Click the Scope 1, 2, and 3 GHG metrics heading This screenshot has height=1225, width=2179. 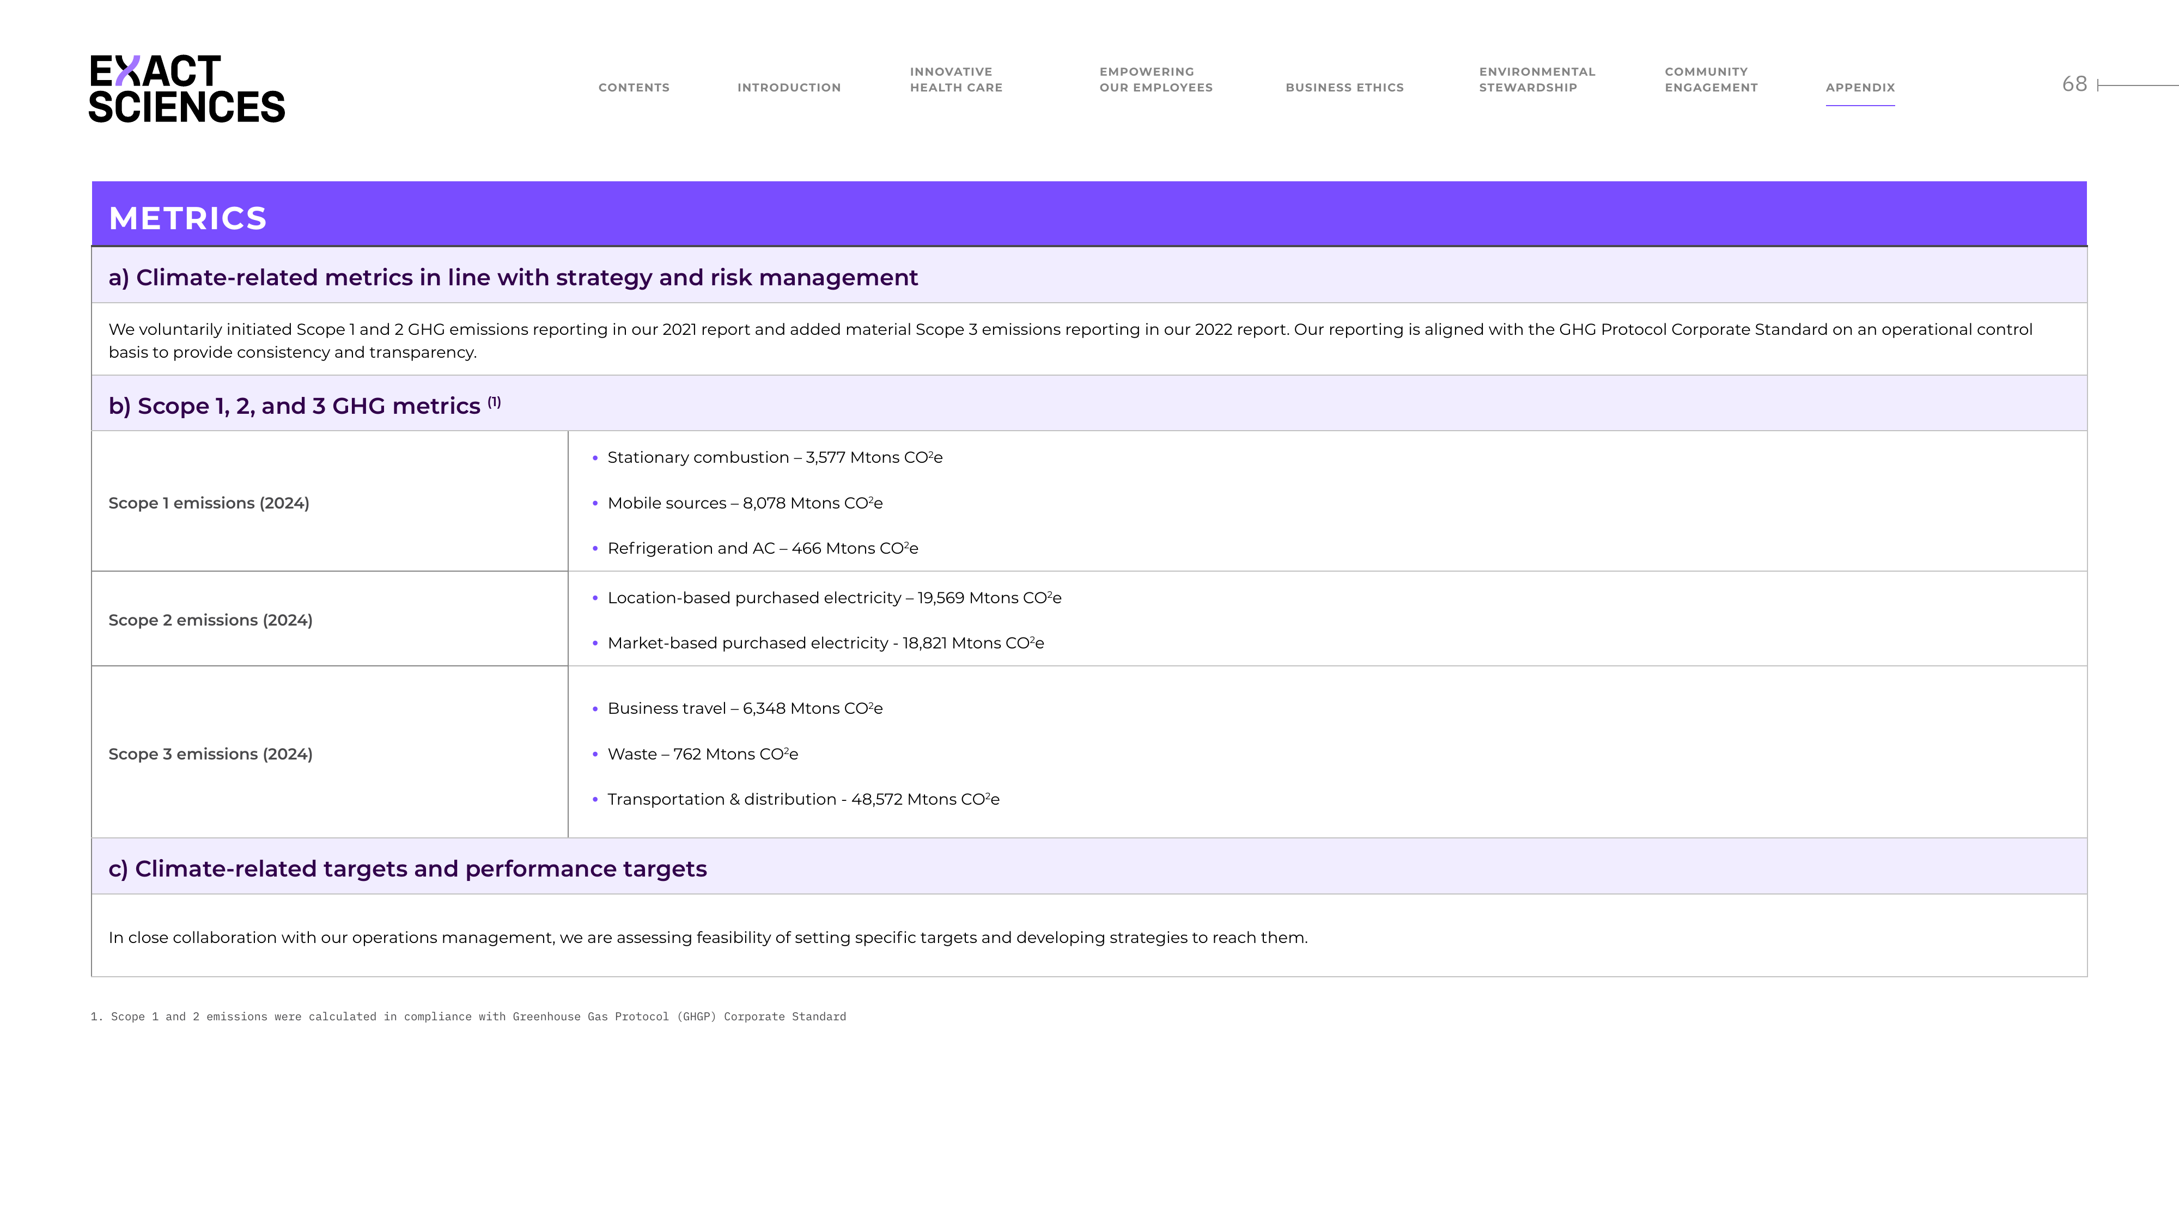pos(294,406)
